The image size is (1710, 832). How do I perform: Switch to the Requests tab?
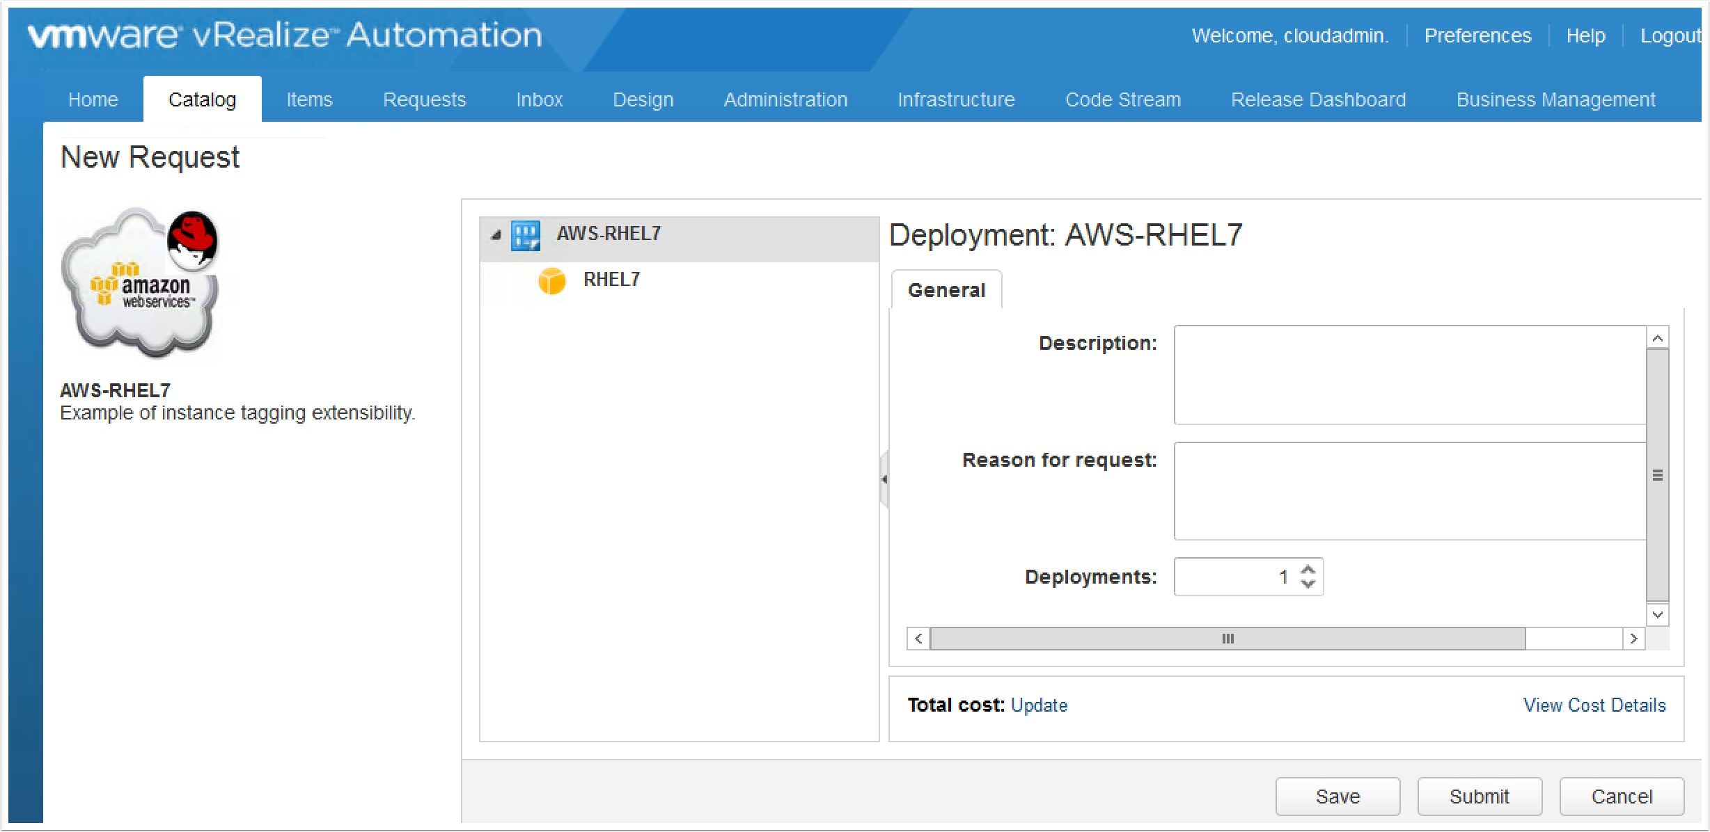[x=424, y=100]
